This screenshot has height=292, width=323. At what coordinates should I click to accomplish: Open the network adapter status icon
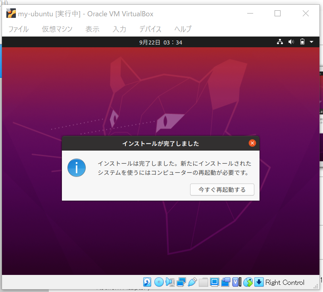click(181, 282)
